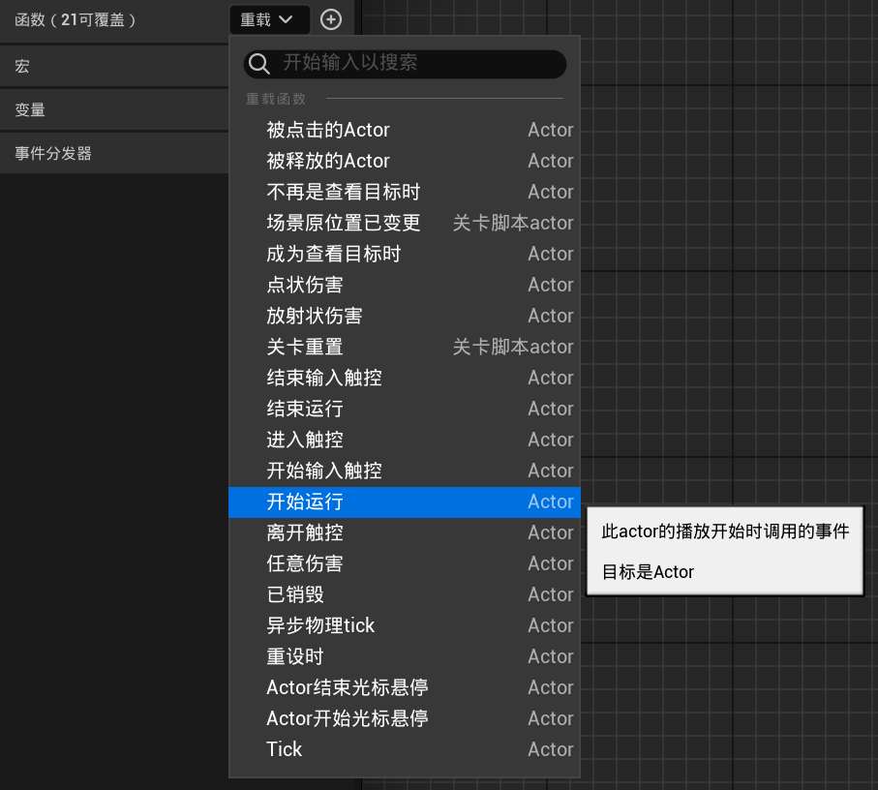
Task: Select 关卡重置 level script entry
Action: click(x=305, y=347)
